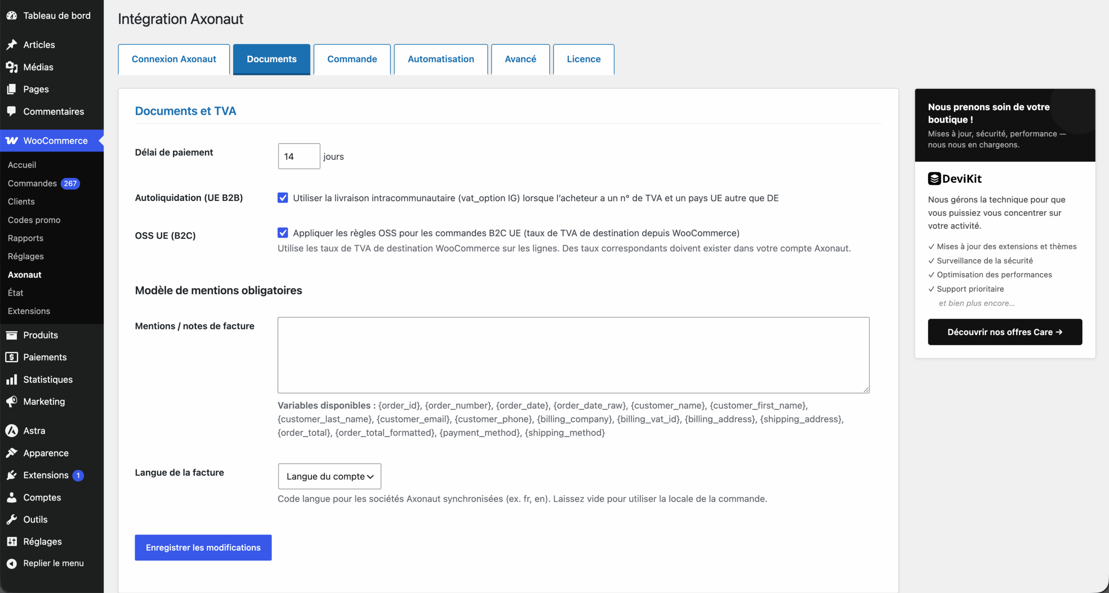Click the Replier le menu arrow icon
Screen dimensions: 1109x593
coord(12,563)
